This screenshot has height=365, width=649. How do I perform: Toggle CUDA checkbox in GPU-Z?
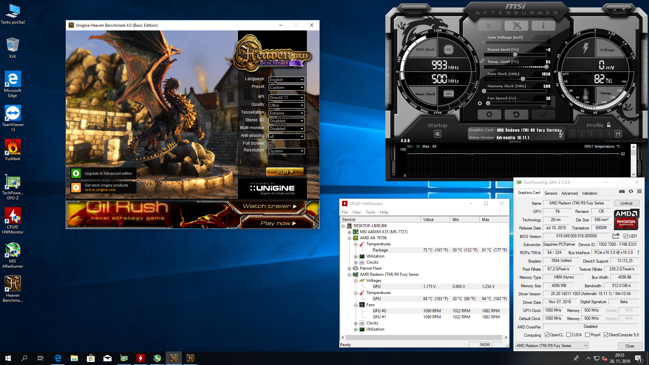click(568, 335)
